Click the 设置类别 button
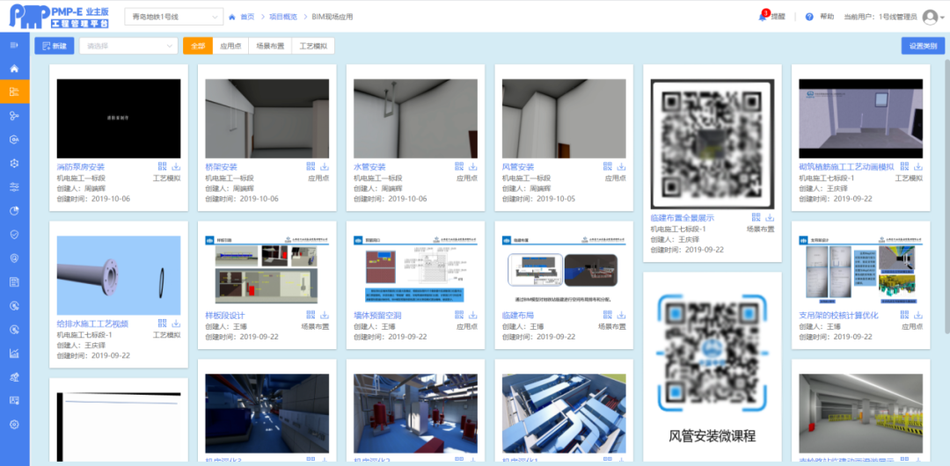 pos(923,46)
